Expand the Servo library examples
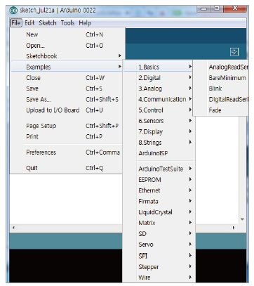The width and height of the screenshot is (254, 286). (x=158, y=245)
